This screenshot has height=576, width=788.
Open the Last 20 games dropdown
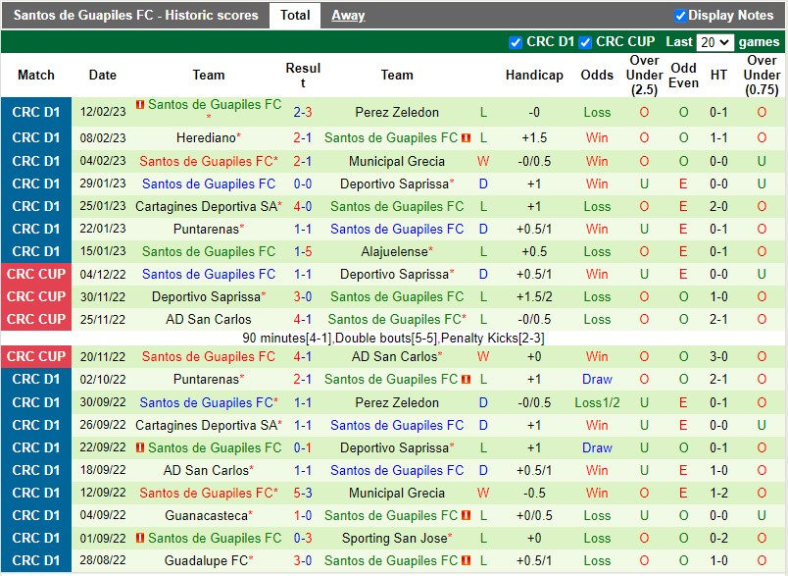coord(714,42)
